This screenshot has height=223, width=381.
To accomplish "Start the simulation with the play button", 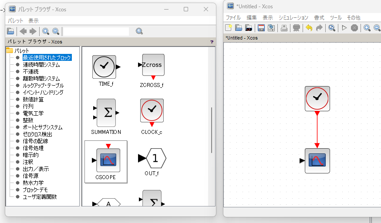I will [x=344, y=28].
